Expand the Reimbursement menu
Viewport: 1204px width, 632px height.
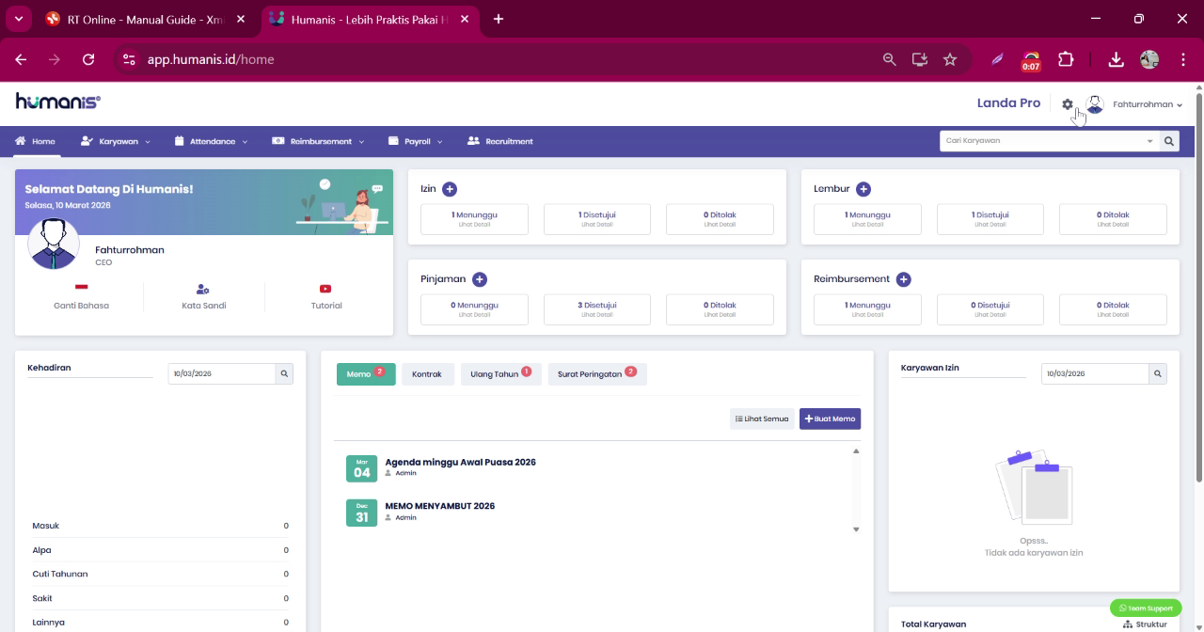click(x=318, y=141)
